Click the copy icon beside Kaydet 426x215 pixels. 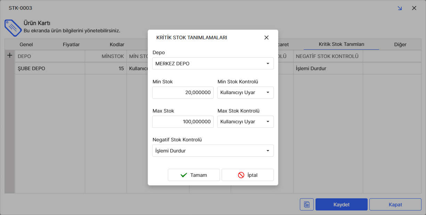(x=306, y=205)
